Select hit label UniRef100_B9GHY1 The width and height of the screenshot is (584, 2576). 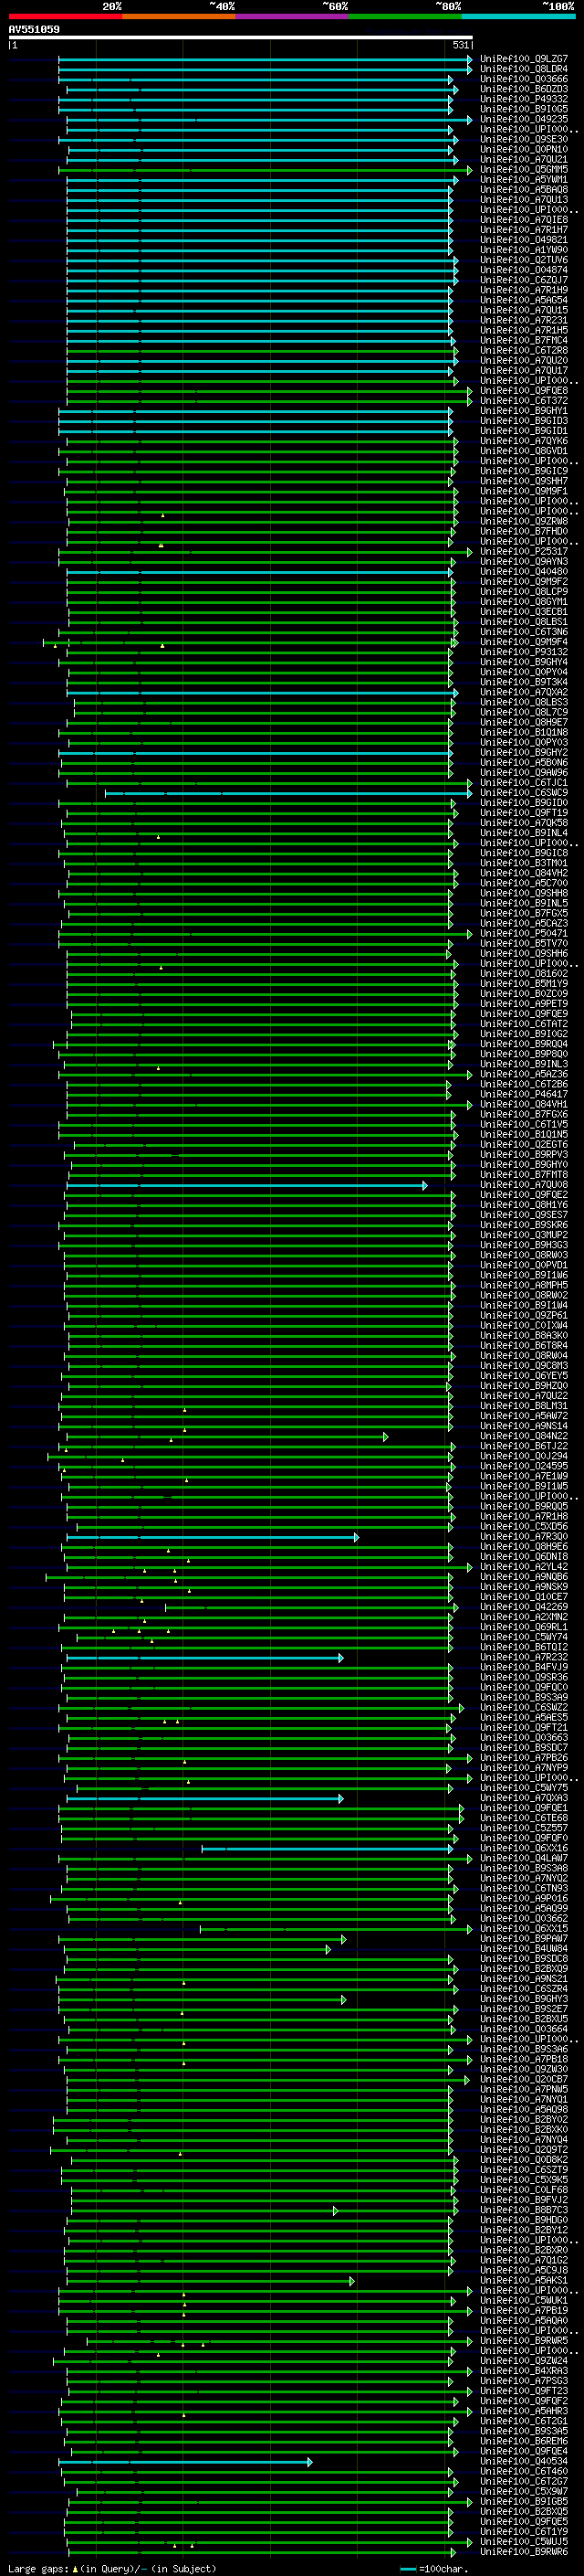coord(524,411)
